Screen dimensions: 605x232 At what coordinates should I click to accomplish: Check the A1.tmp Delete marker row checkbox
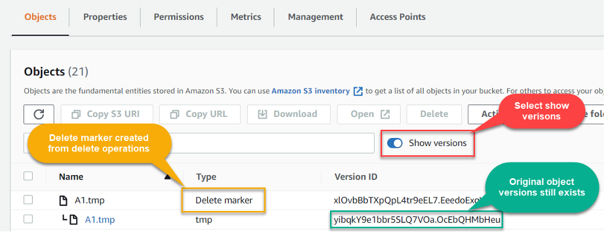pyautogui.click(x=28, y=200)
